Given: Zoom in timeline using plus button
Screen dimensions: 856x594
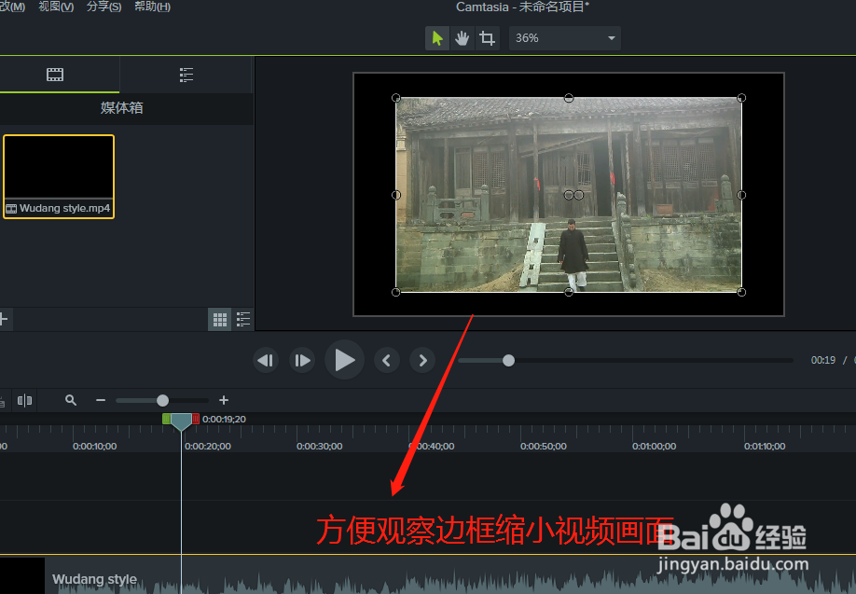Looking at the screenshot, I should pyautogui.click(x=224, y=400).
